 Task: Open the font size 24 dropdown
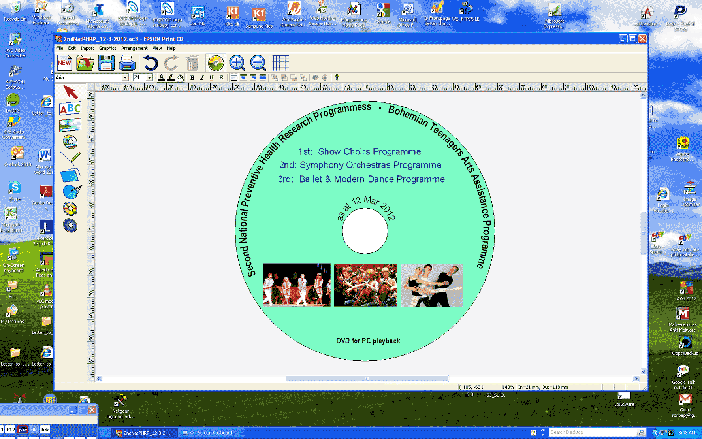[149, 78]
